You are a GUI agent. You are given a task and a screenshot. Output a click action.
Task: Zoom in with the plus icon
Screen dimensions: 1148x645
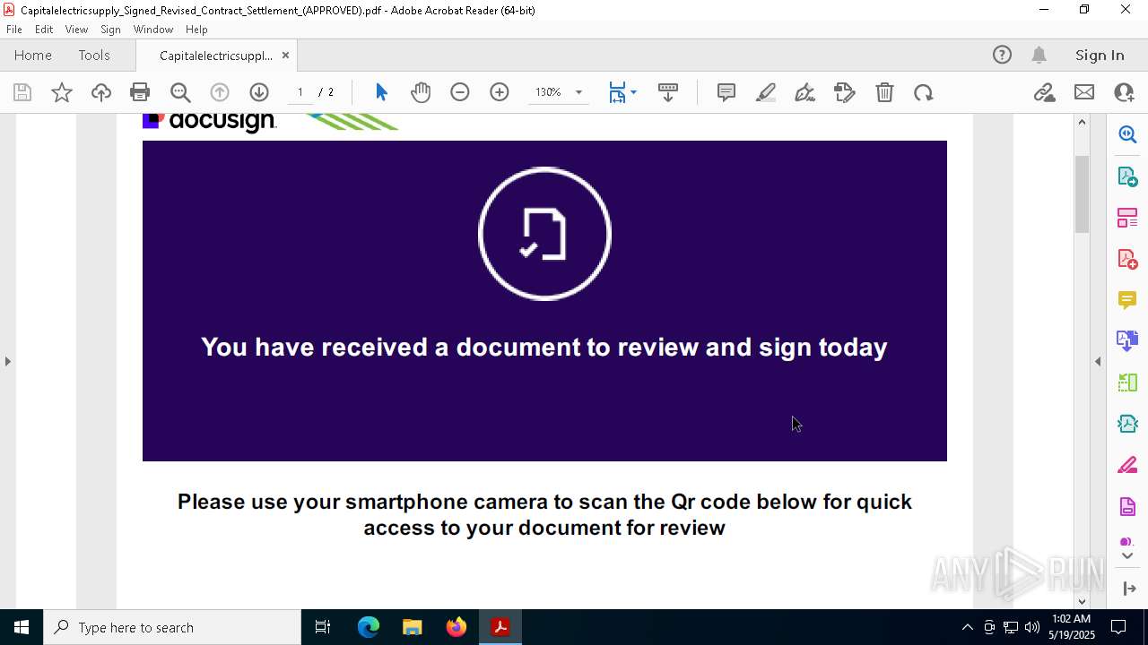click(500, 92)
